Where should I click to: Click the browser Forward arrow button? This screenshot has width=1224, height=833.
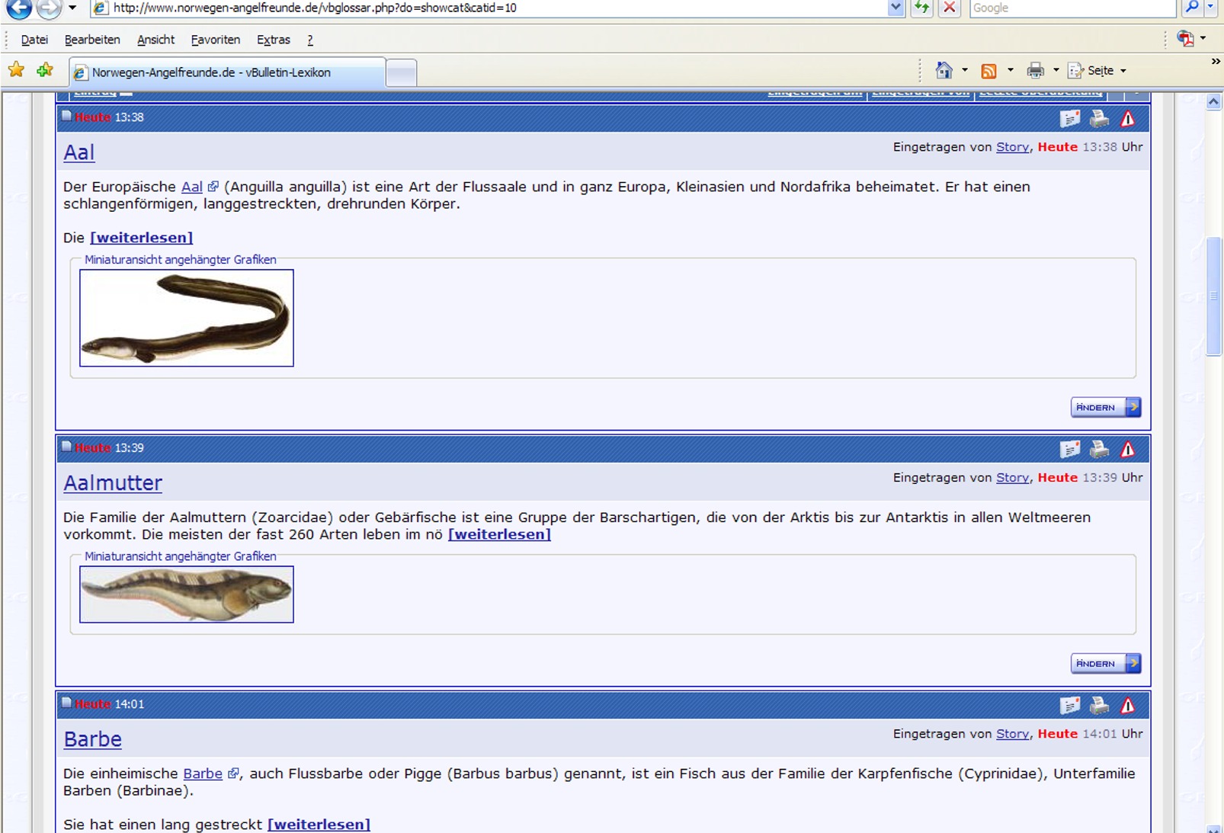tap(50, 8)
